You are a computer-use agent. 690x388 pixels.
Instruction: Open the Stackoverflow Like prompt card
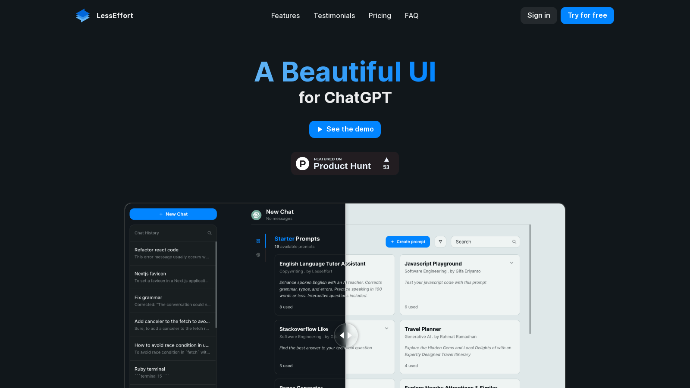click(x=335, y=347)
